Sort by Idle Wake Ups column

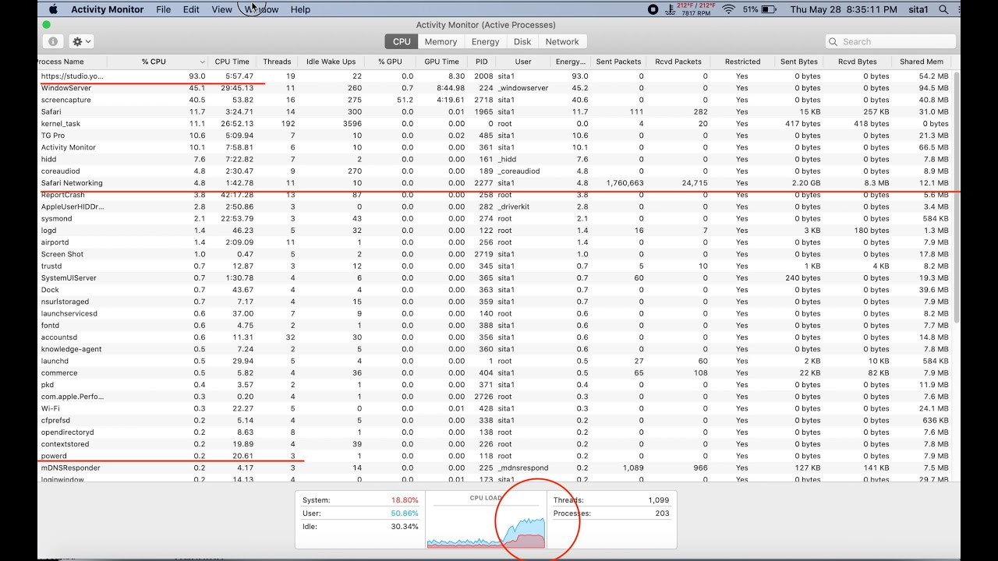(x=331, y=62)
